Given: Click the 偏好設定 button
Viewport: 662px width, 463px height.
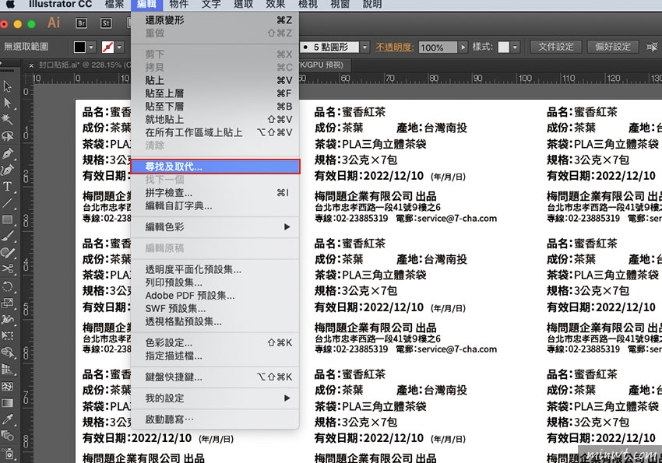Looking at the screenshot, I should pyautogui.click(x=613, y=47).
